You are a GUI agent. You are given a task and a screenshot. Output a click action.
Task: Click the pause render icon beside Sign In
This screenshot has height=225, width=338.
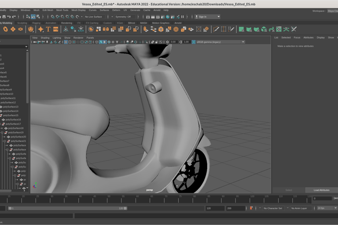(182, 17)
